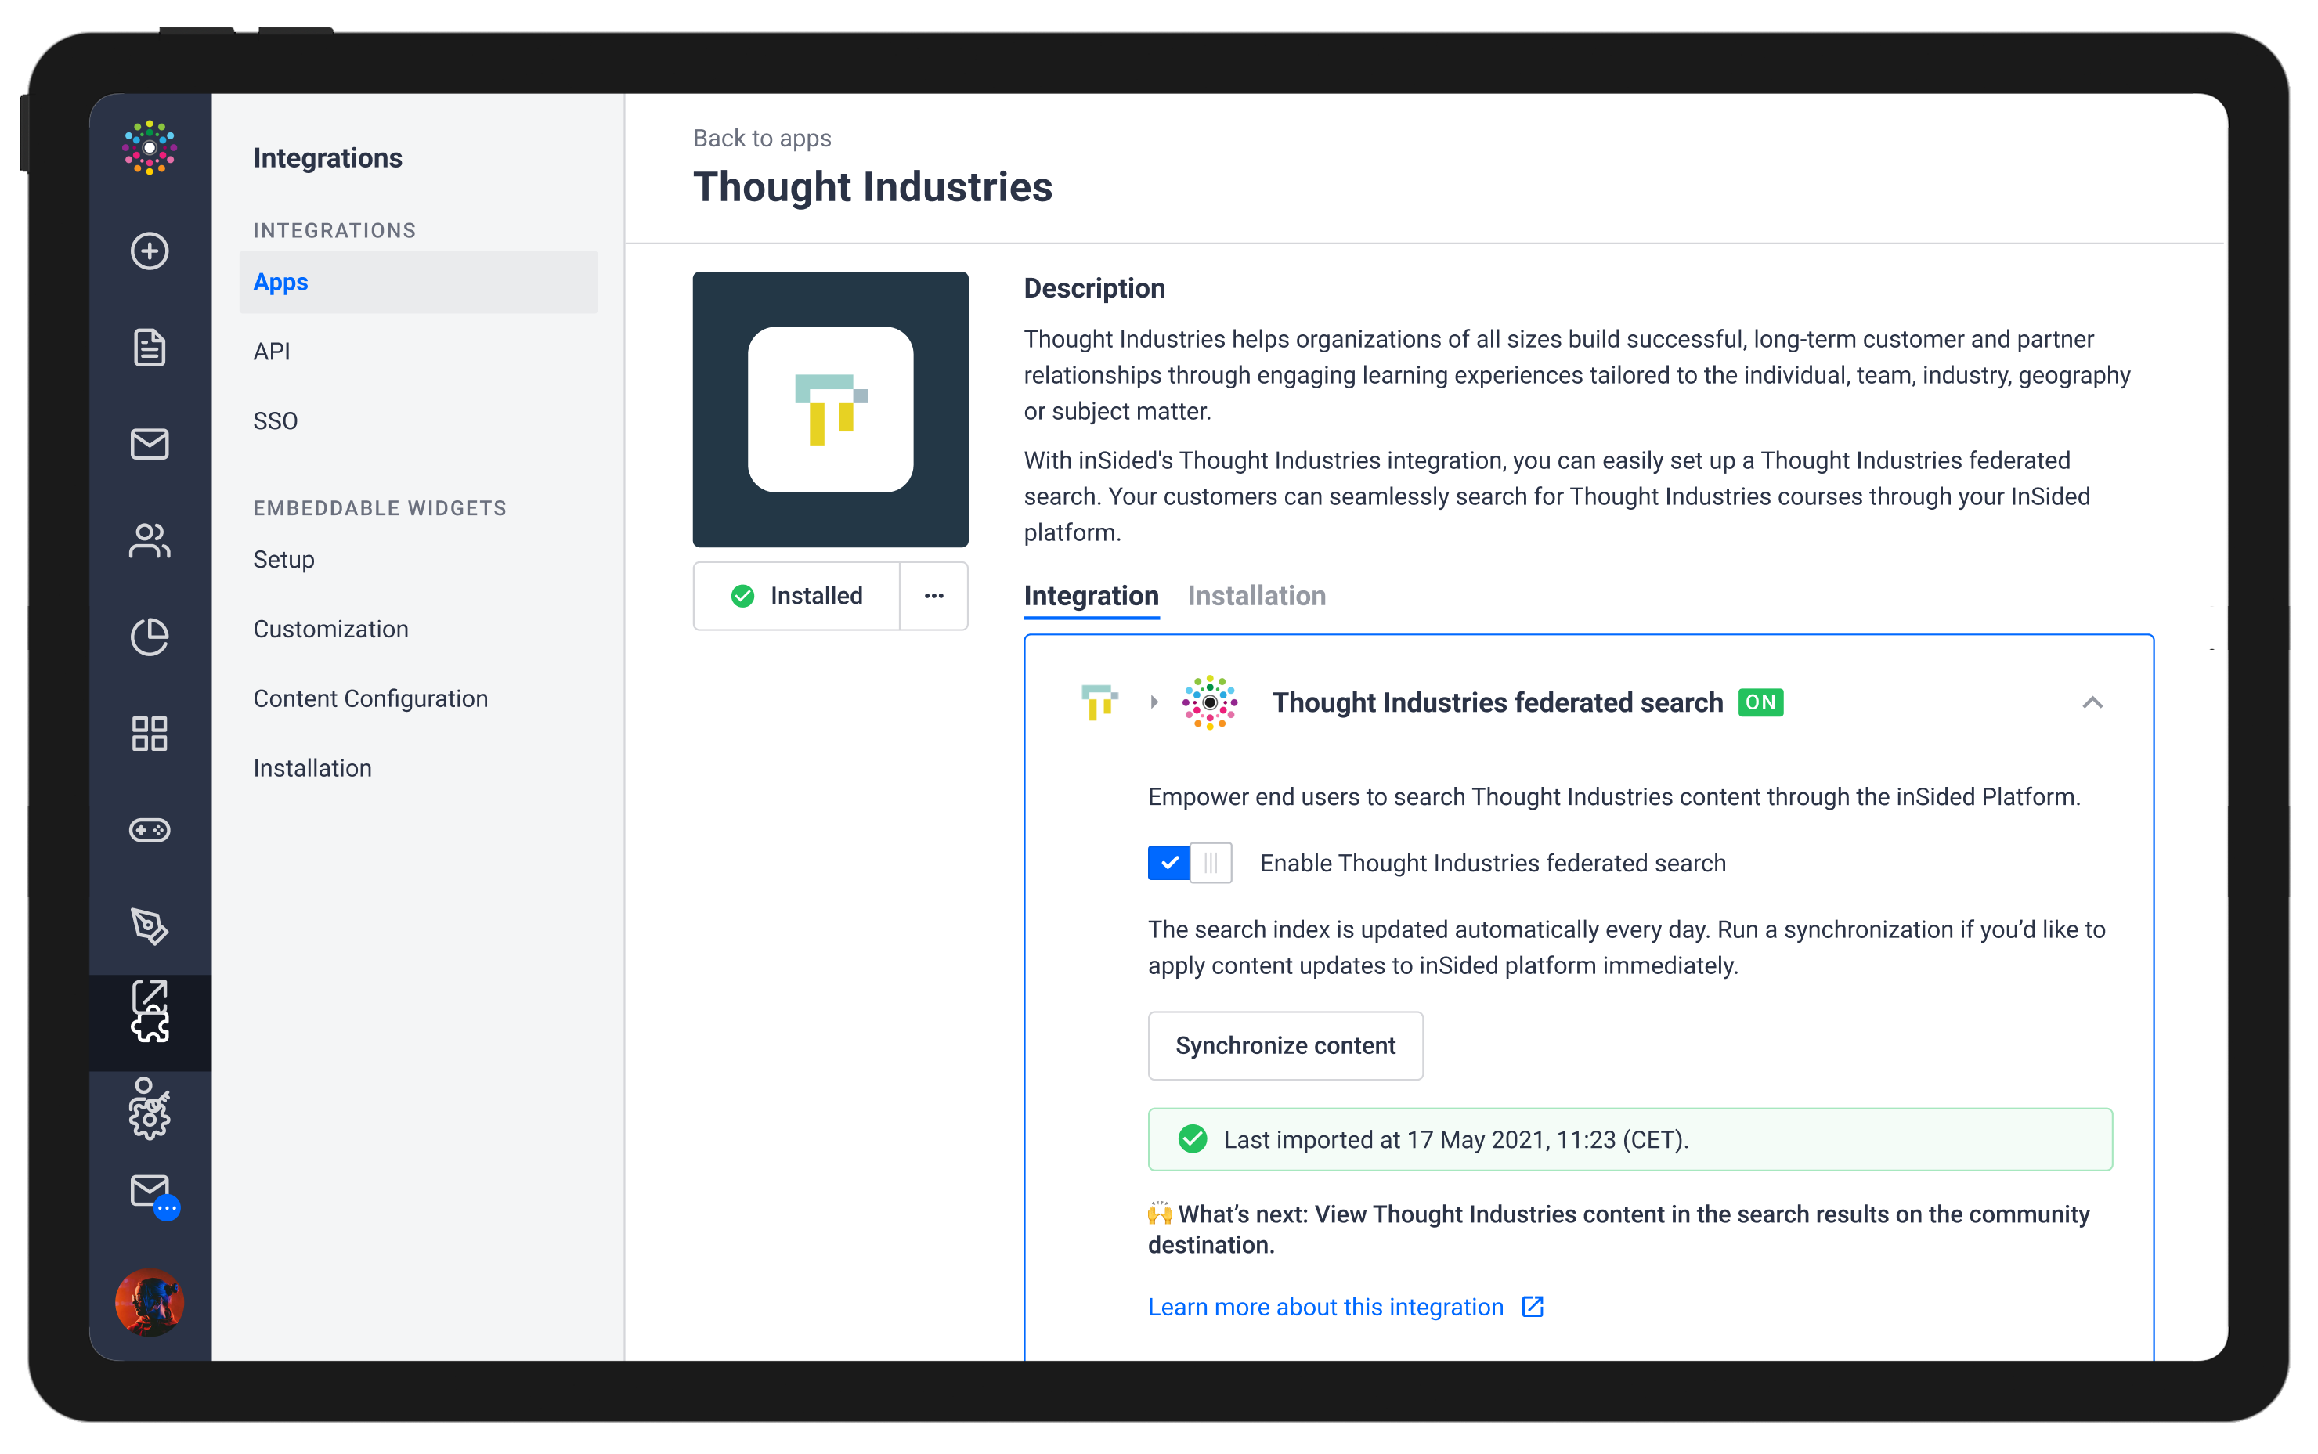Click the What's next guidance text
The image size is (2318, 1454).
click(1618, 1229)
